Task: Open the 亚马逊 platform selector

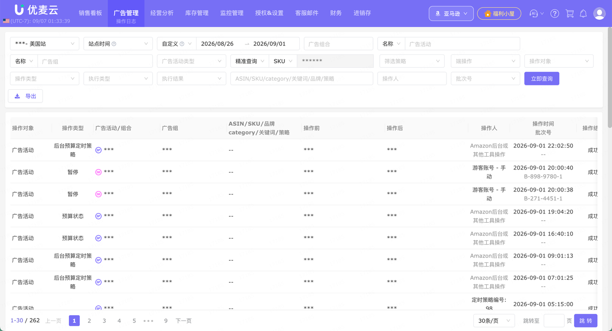Action: [451, 13]
